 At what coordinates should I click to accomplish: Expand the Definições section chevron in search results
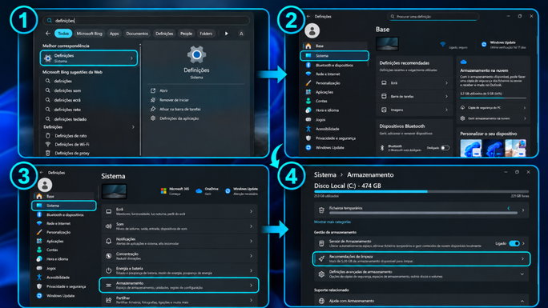point(133,127)
